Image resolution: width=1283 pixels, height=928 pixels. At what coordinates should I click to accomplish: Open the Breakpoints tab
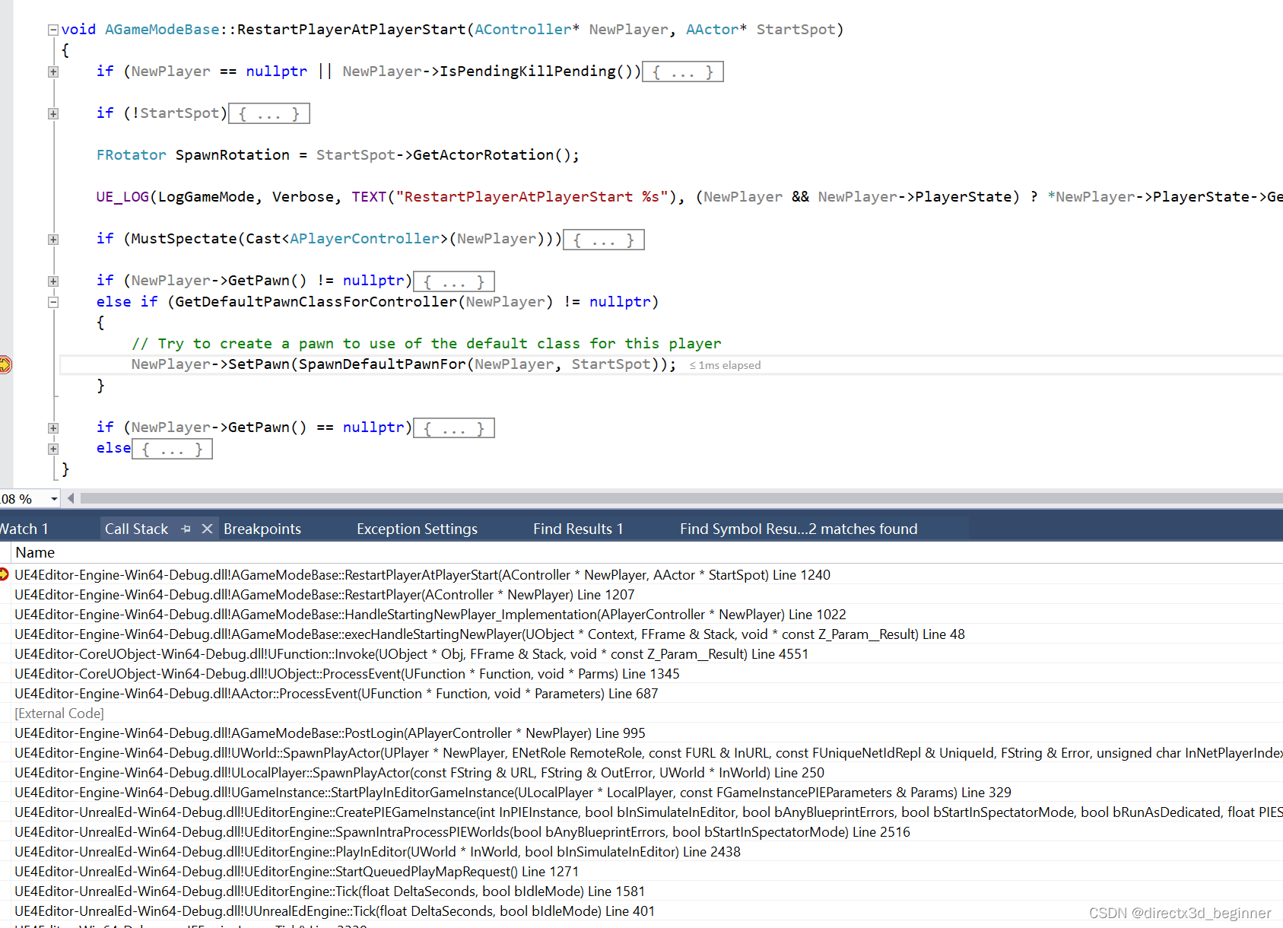point(262,529)
